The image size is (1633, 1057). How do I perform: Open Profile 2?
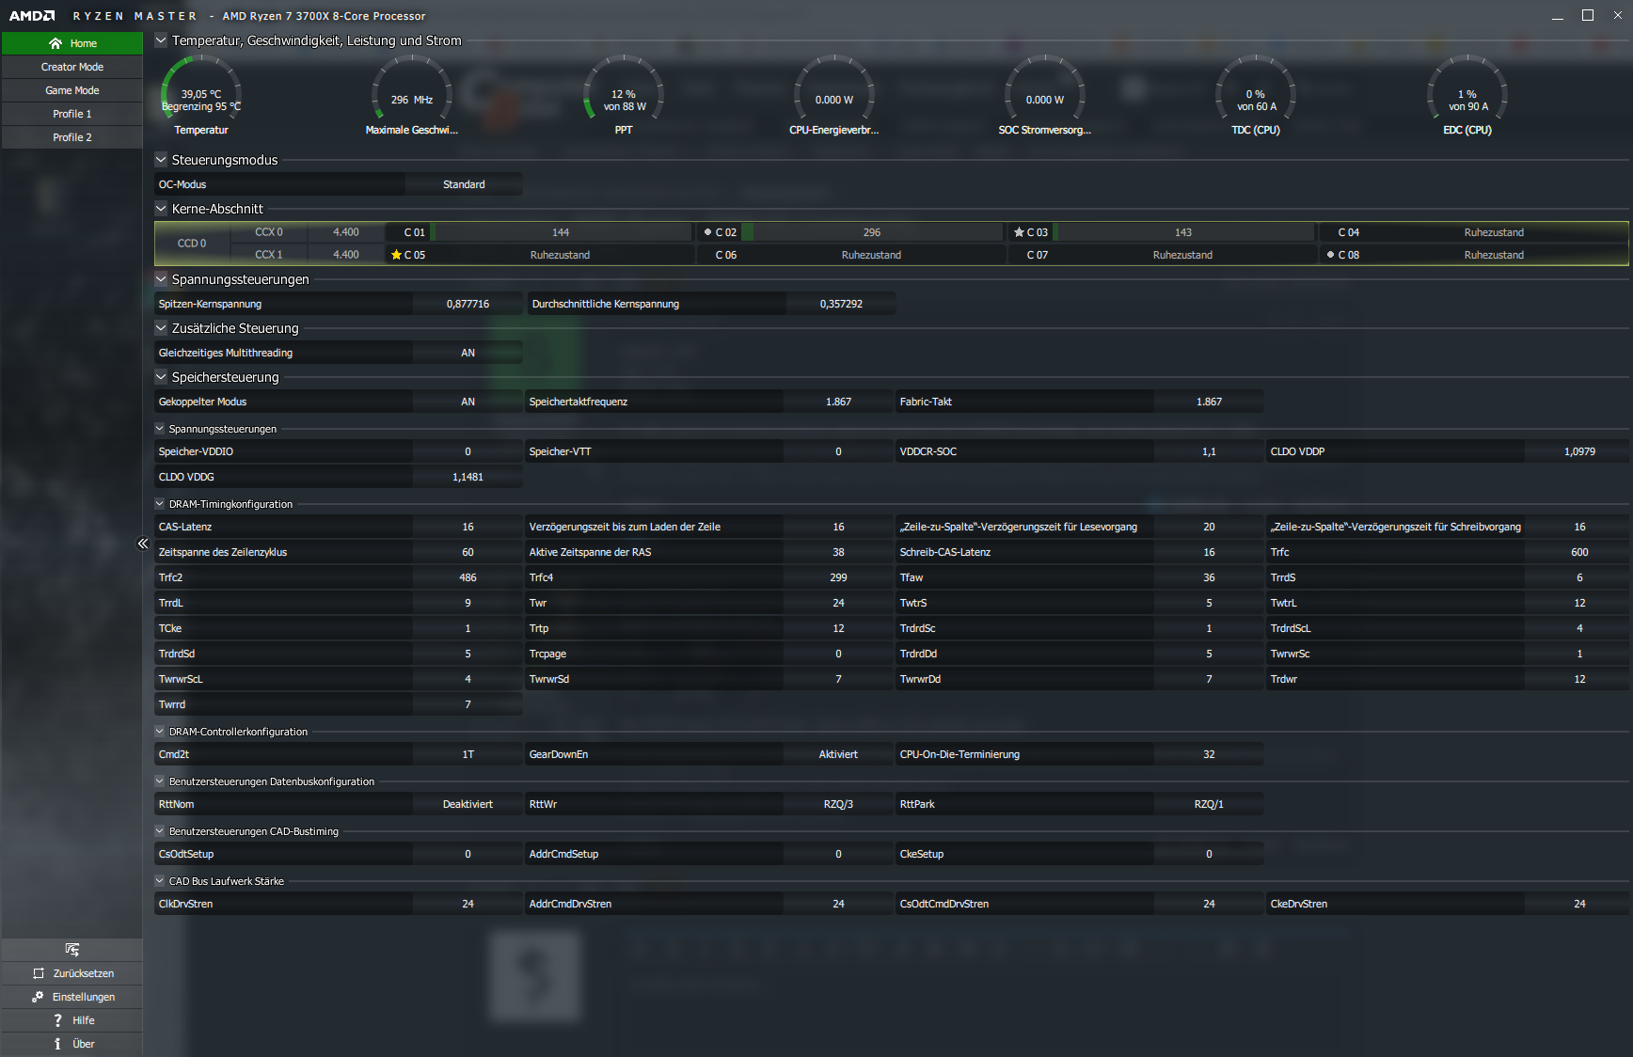click(x=72, y=137)
